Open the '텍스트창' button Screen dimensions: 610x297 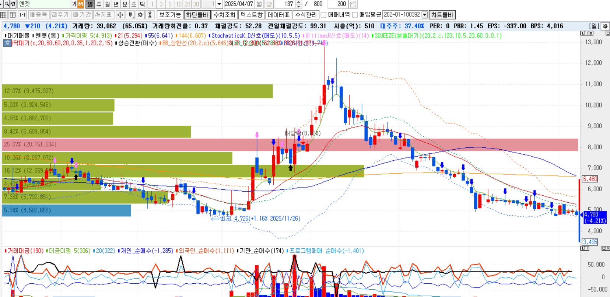252,15
